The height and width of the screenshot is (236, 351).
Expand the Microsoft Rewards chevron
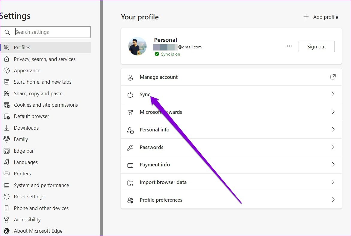point(333,112)
